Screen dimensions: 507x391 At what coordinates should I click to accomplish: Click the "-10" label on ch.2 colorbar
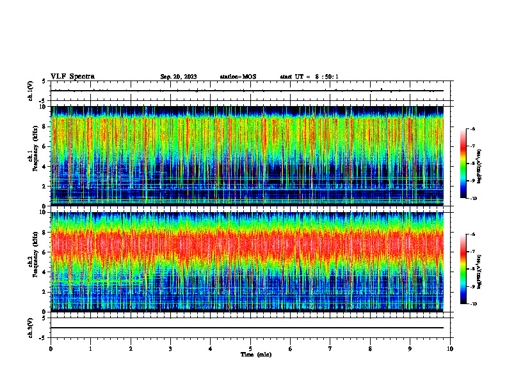[x=473, y=304]
